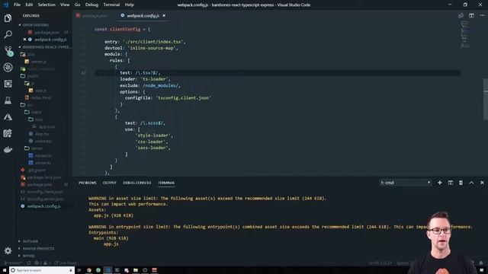The height and width of the screenshot is (274, 488).
Task: Open index.html in the public folder
Action: 41,98
